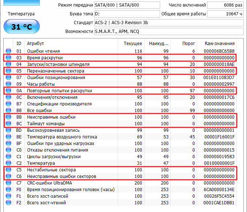Click the Текущее column header

tap(133, 44)
